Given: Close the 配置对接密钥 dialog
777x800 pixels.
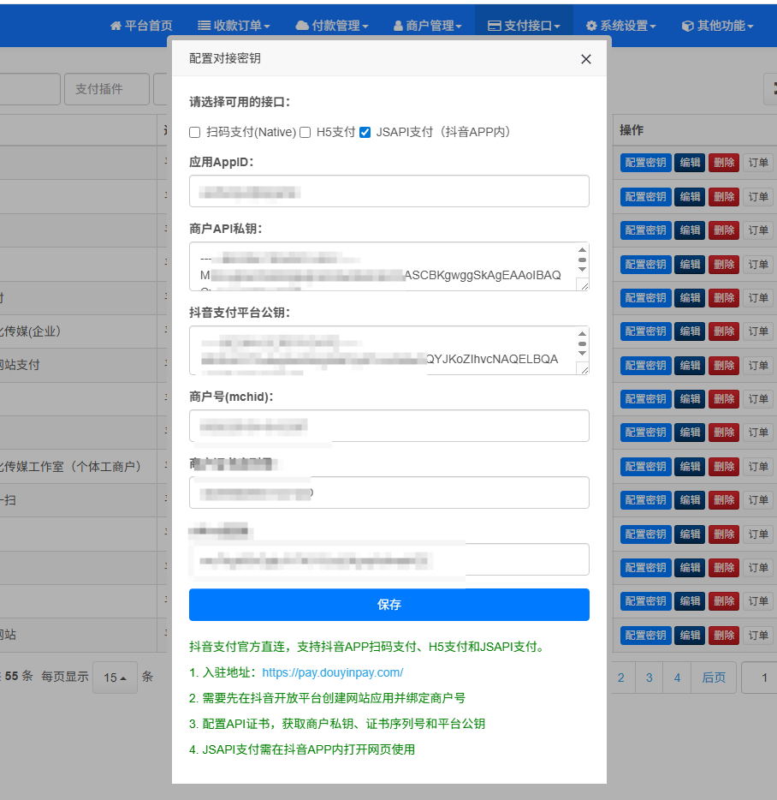Looking at the screenshot, I should [x=586, y=59].
